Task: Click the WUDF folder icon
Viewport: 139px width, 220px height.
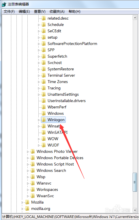Action: pyautogui.click(x=44, y=145)
